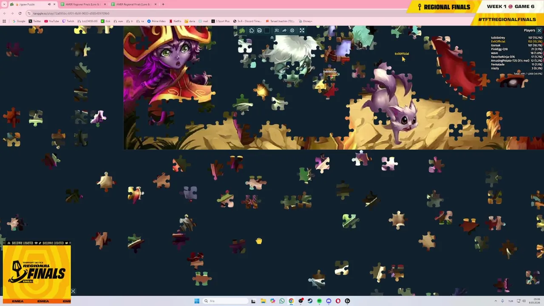Open the tab search dropdown arrow
This screenshot has width=544, height=306.
click(4, 4)
